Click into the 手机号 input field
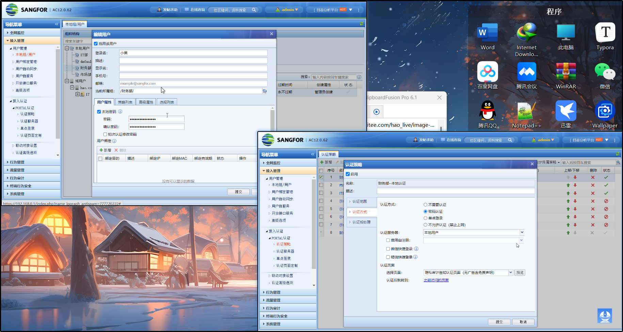The image size is (623, 332). click(x=193, y=76)
